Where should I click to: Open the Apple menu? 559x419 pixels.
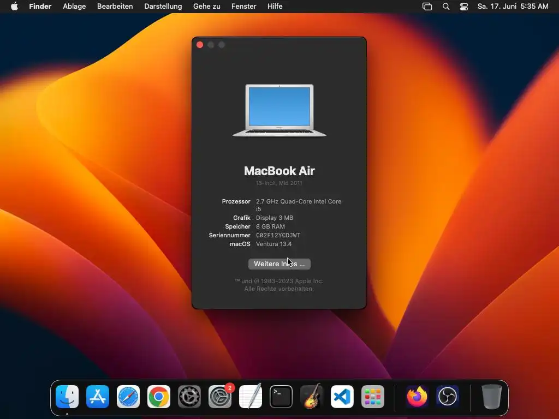(x=14, y=7)
